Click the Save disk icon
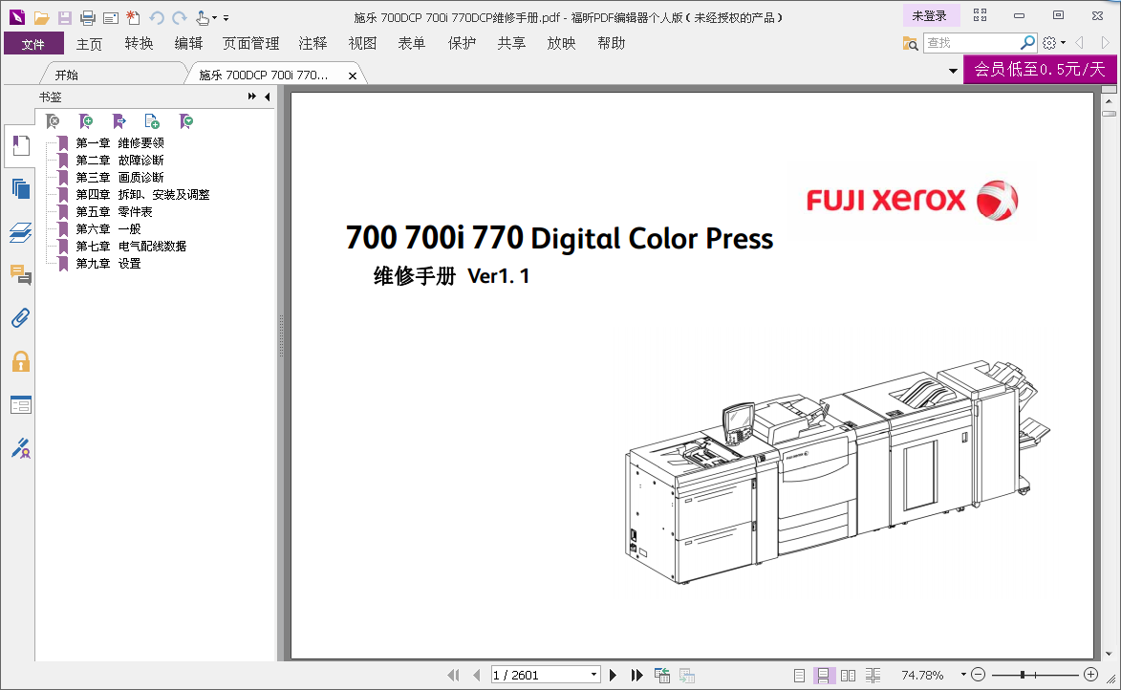This screenshot has width=1121, height=690. coord(64,18)
